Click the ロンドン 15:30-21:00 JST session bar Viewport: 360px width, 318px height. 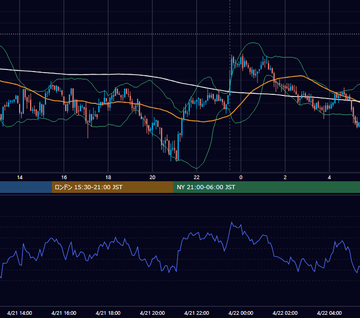[112, 187]
